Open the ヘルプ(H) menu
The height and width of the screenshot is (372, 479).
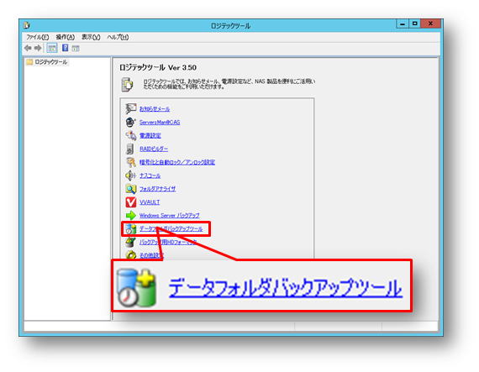tap(118, 37)
